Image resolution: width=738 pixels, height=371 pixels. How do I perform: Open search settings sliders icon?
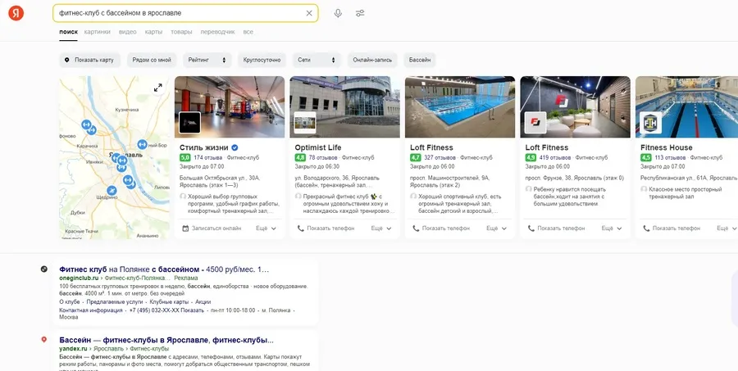(361, 13)
